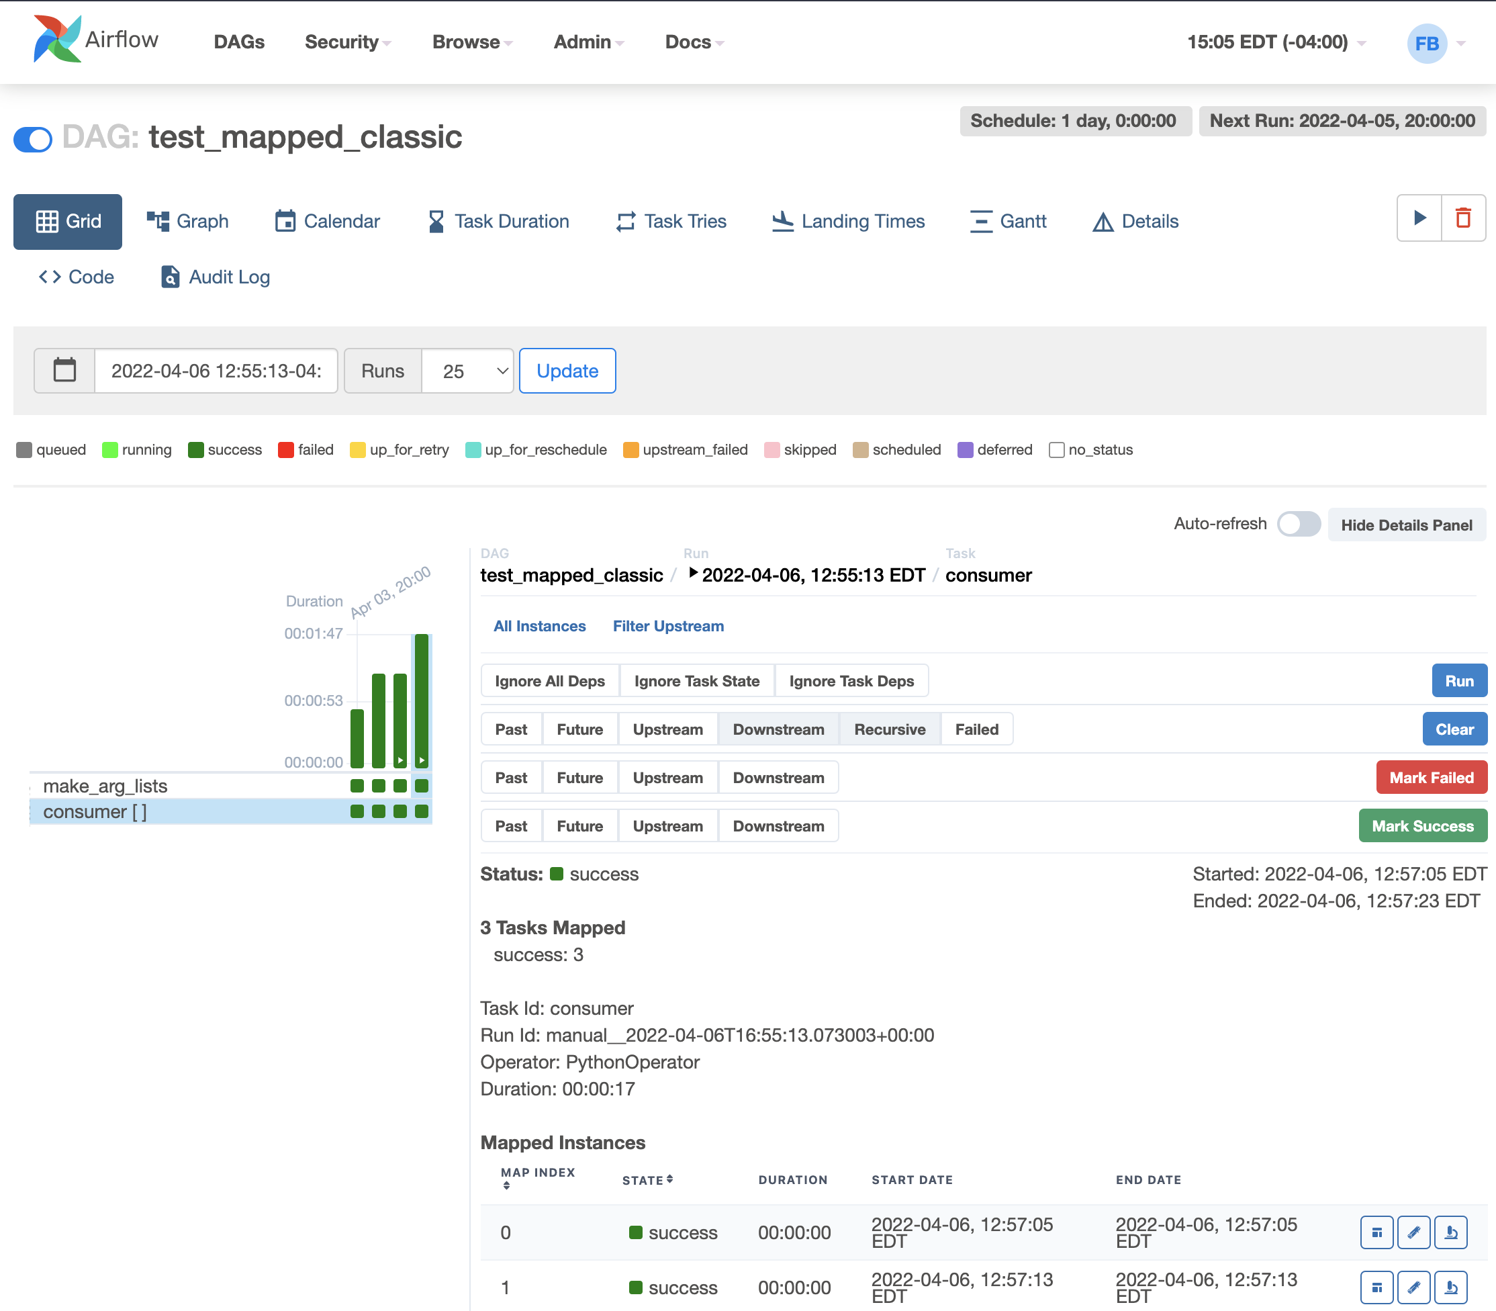Open the Runs count dropdown
The height and width of the screenshot is (1311, 1496).
[467, 371]
